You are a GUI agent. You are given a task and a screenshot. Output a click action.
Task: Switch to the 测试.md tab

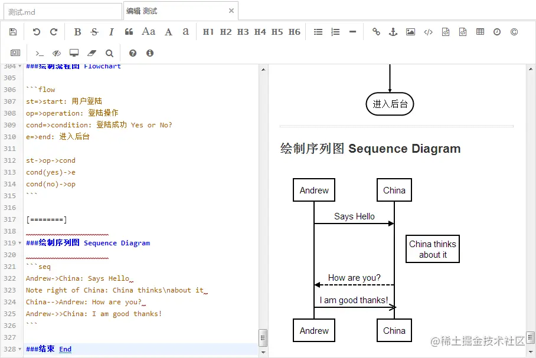click(x=63, y=12)
